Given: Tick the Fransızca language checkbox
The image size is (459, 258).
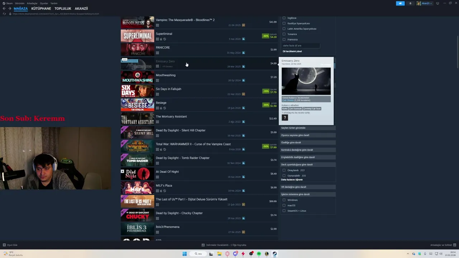Looking at the screenshot, I should tap(284, 39).
